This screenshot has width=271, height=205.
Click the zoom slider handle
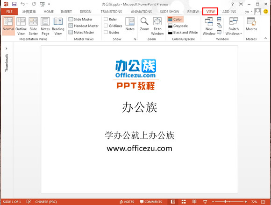225,202
